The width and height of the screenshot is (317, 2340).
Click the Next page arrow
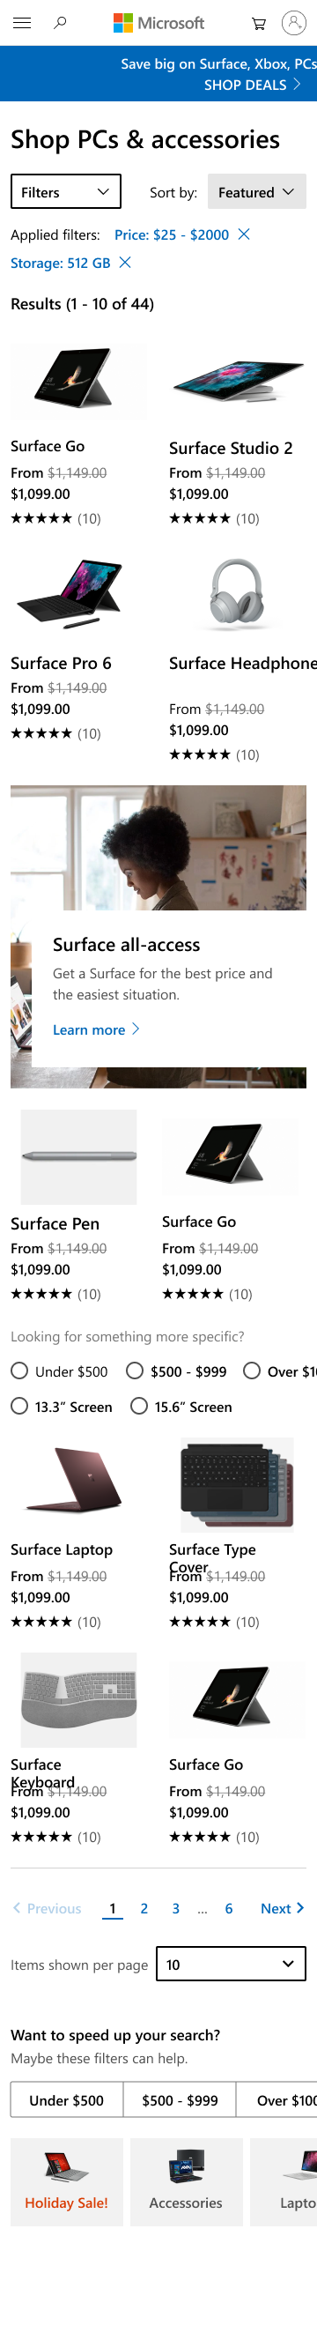point(282,1908)
